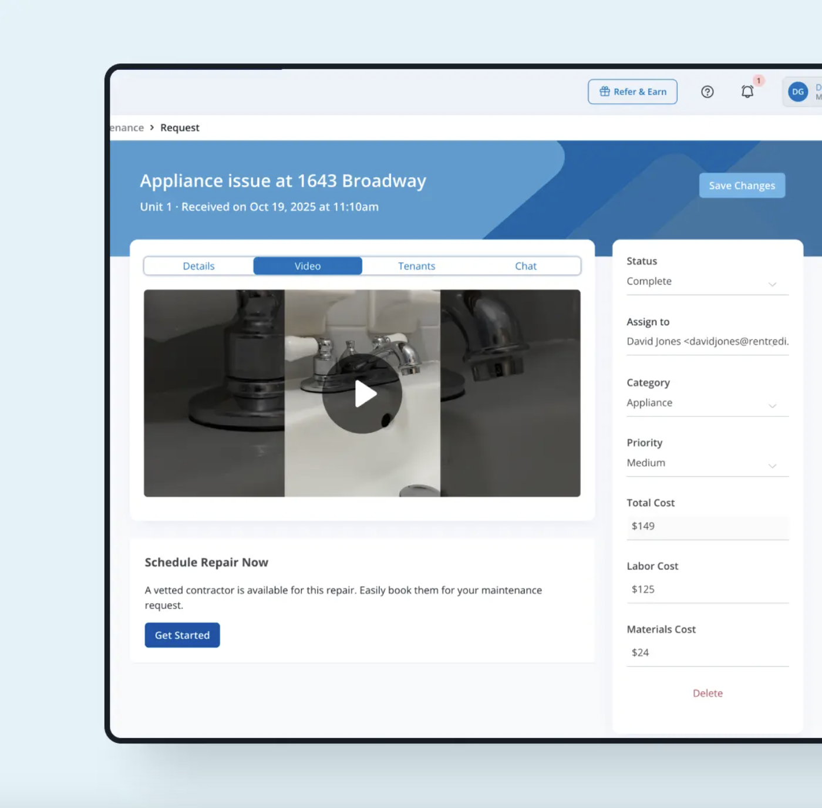Play the faucet repair video
Viewport: 822px width, 808px height.
pos(362,393)
